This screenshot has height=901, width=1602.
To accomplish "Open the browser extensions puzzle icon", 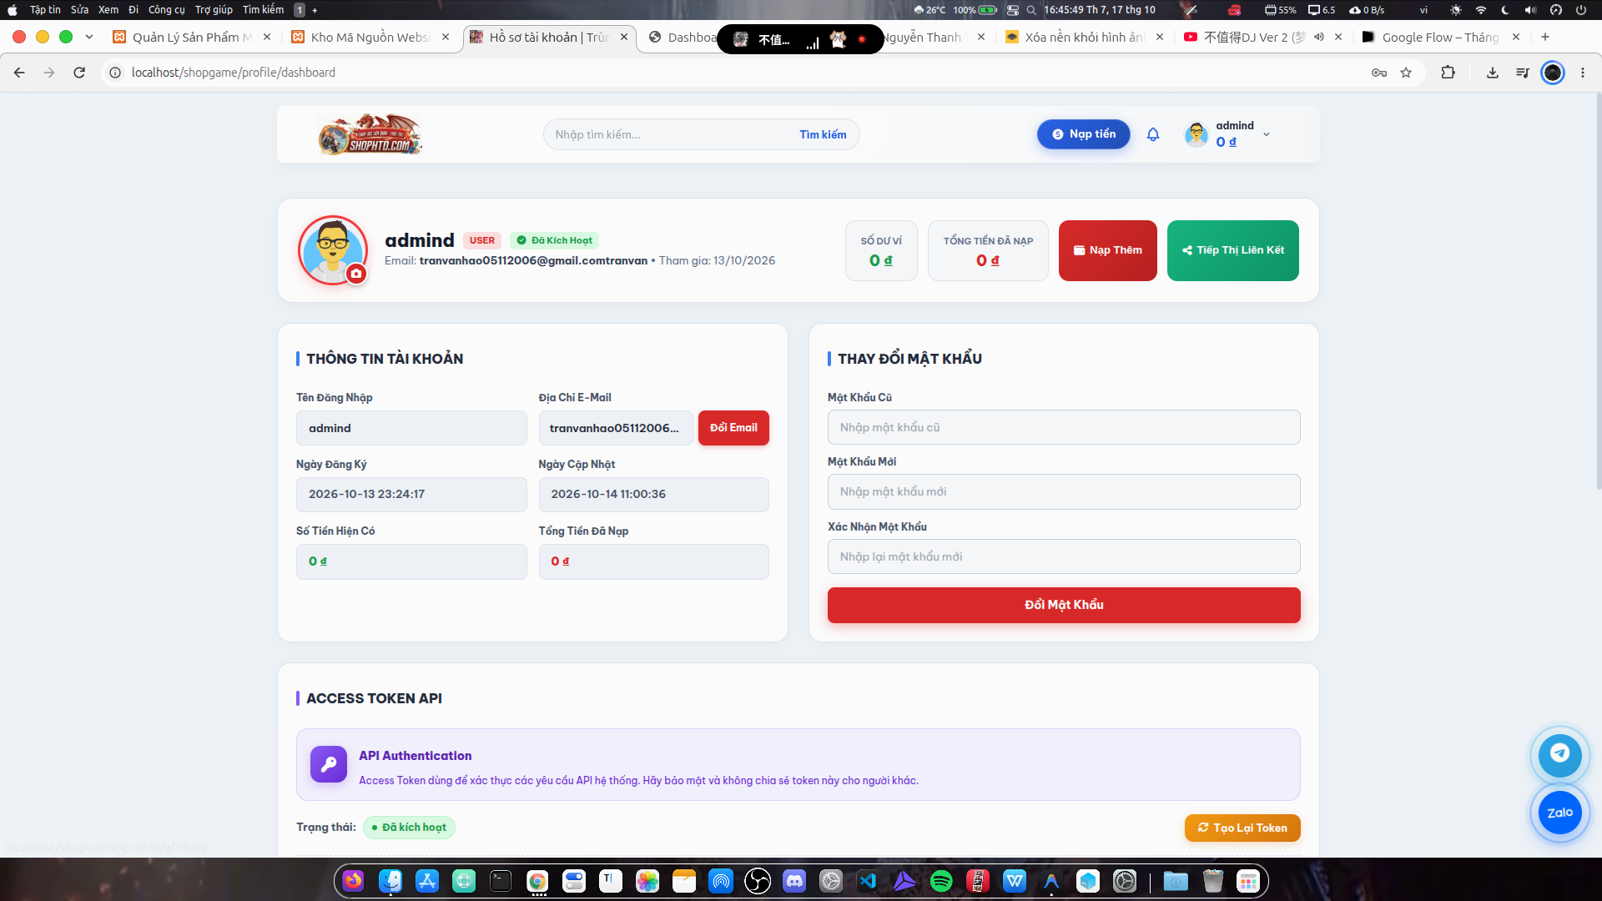I will 1448,73.
